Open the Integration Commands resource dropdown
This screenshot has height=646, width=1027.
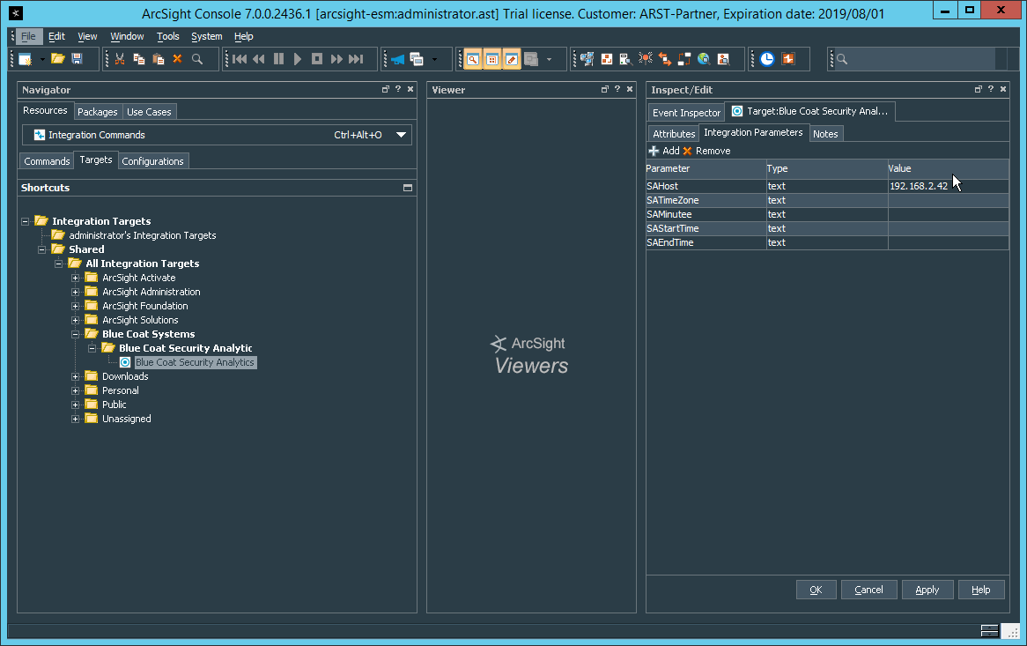tap(401, 135)
